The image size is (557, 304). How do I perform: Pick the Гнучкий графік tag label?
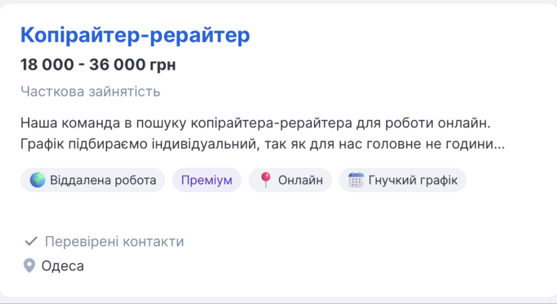pyautogui.click(x=412, y=180)
